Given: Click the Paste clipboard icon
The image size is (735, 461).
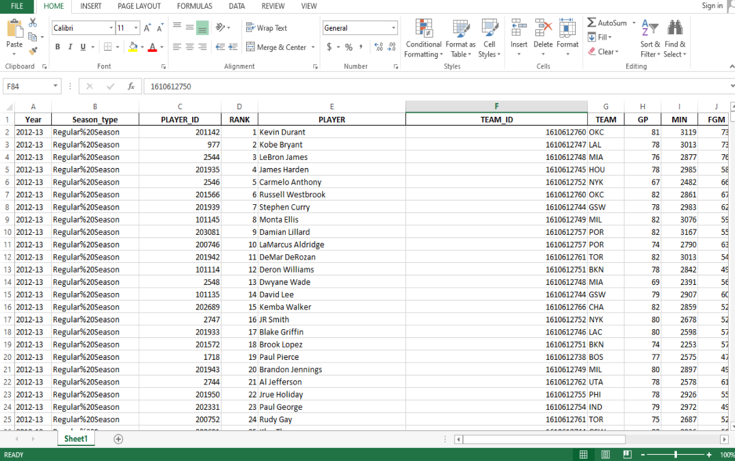Looking at the screenshot, I should [14, 29].
